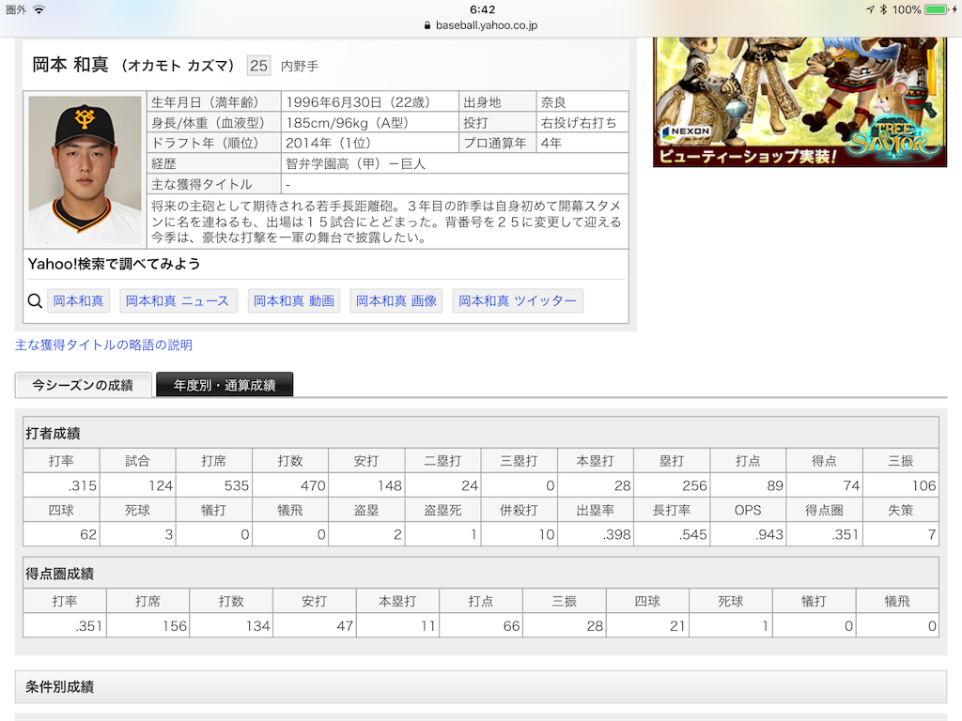Click the 主な獲得タイトル row label

click(202, 185)
